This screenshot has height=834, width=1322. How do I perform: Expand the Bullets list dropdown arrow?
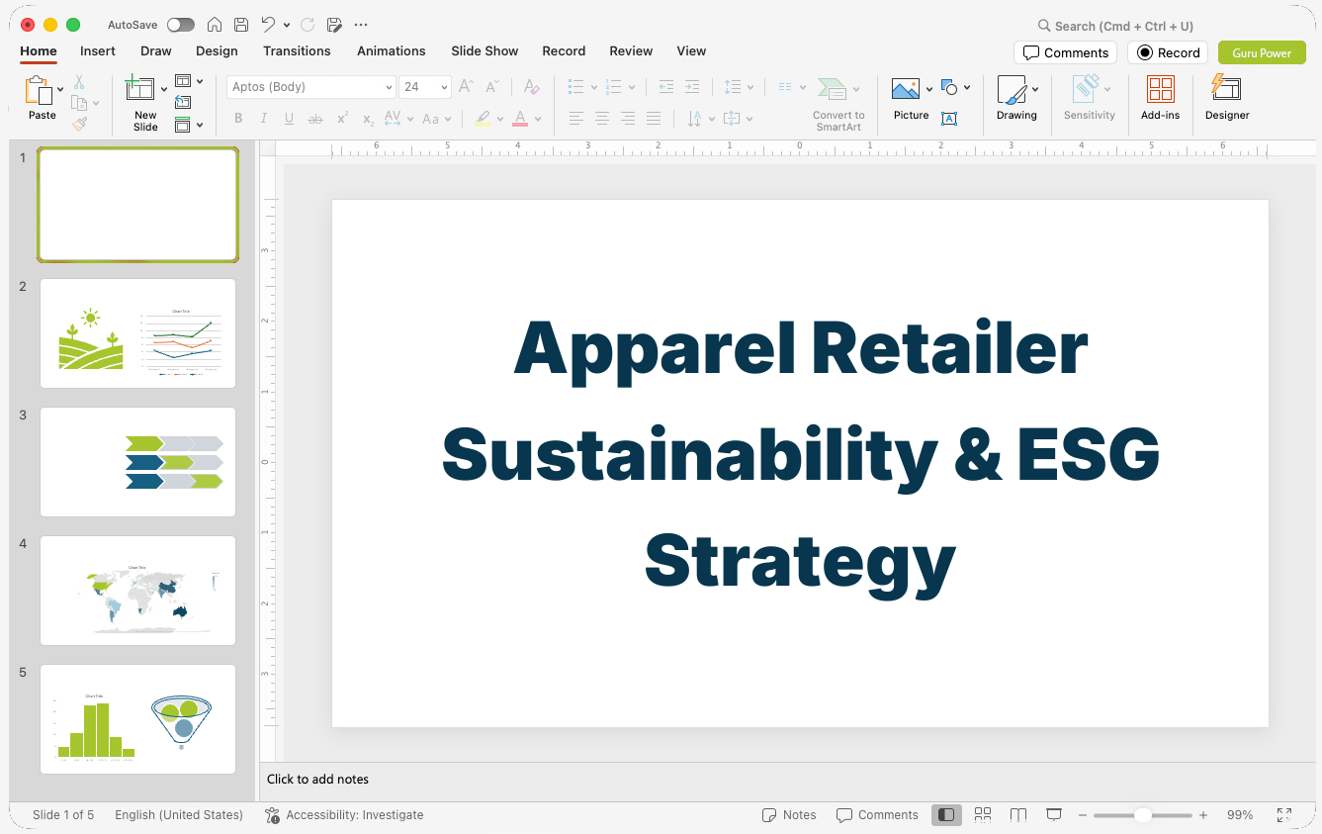pyautogui.click(x=593, y=87)
